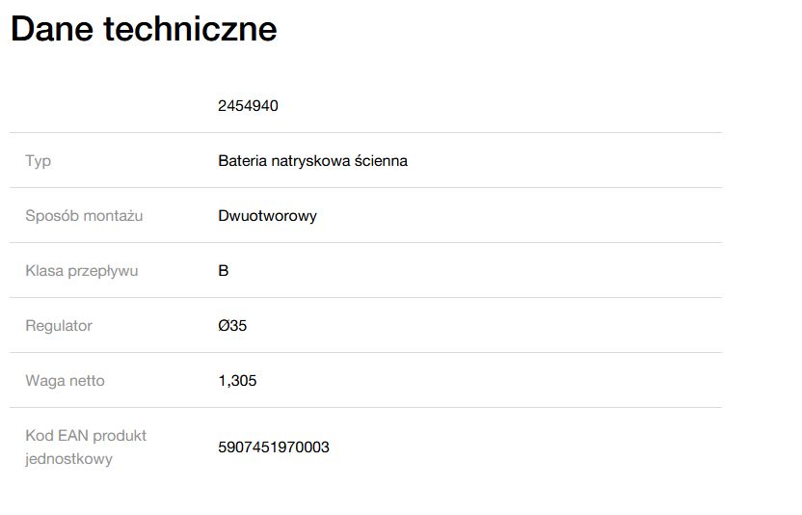Screen dimensions: 802x515
Task: Click the word Dane in heading
Action: (x=52, y=29)
